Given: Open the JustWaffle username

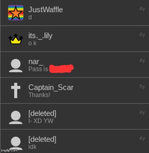Looking at the screenshot, I should [46, 10].
